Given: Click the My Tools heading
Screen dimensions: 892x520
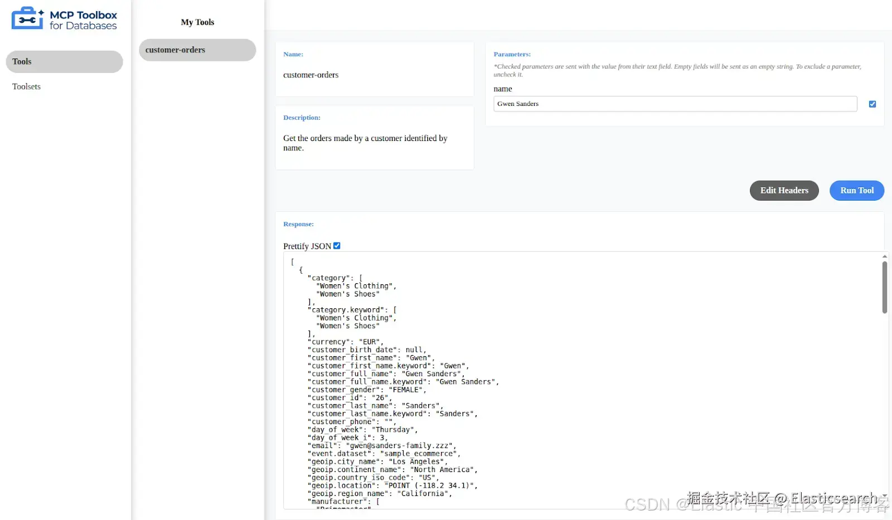Looking at the screenshot, I should [x=197, y=22].
